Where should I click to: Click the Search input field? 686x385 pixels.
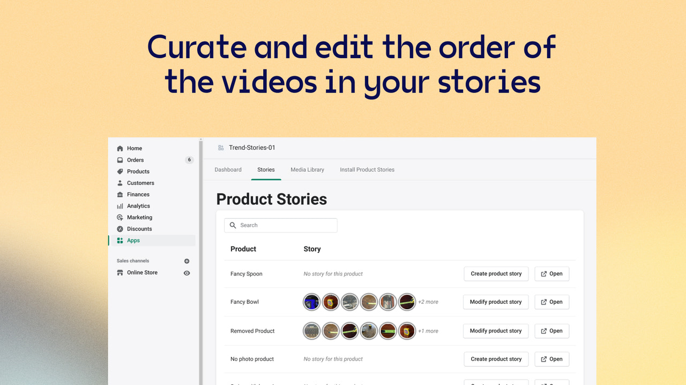coord(280,225)
